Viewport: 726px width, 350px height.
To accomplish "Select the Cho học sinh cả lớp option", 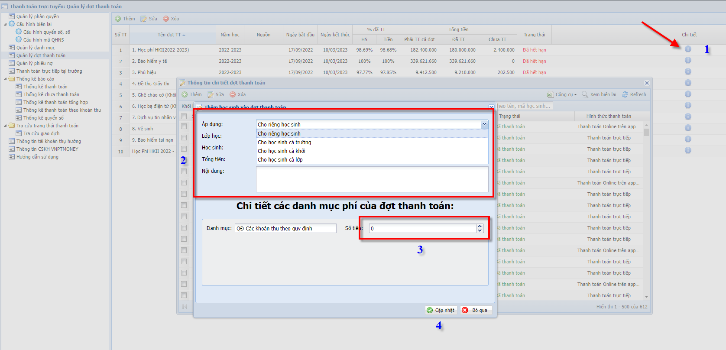I will (x=280, y=160).
